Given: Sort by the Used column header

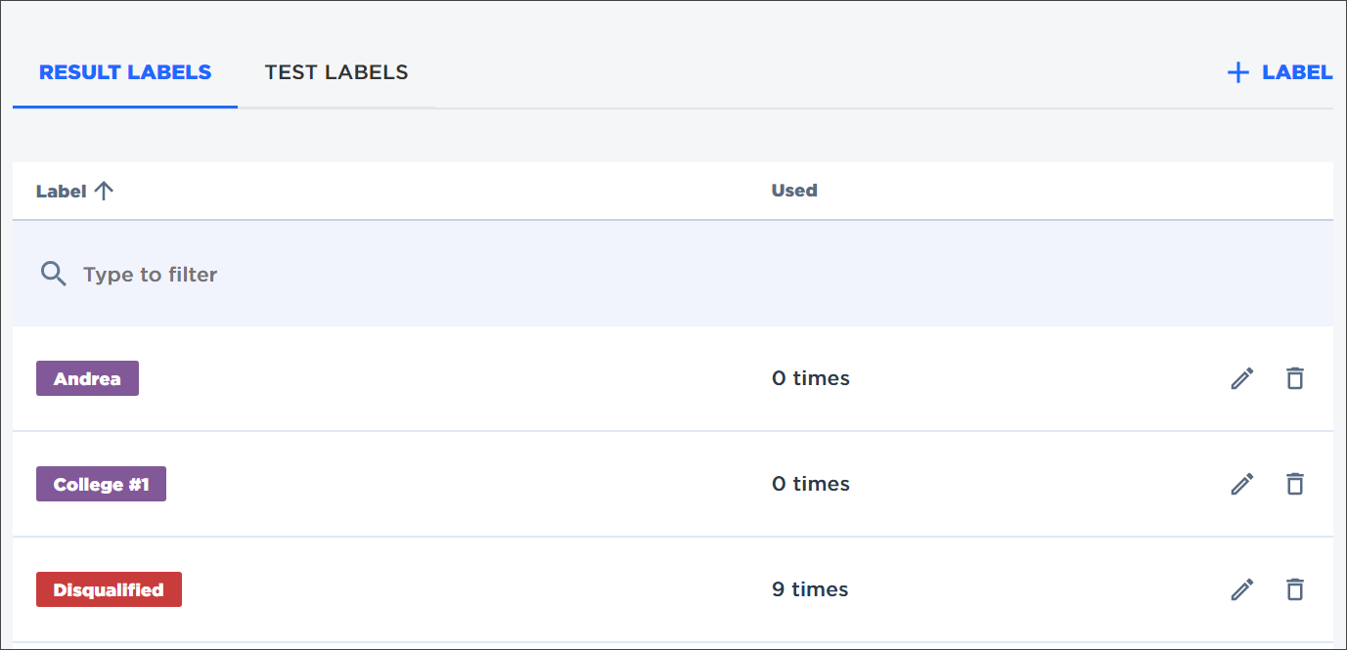Looking at the screenshot, I should click(794, 191).
